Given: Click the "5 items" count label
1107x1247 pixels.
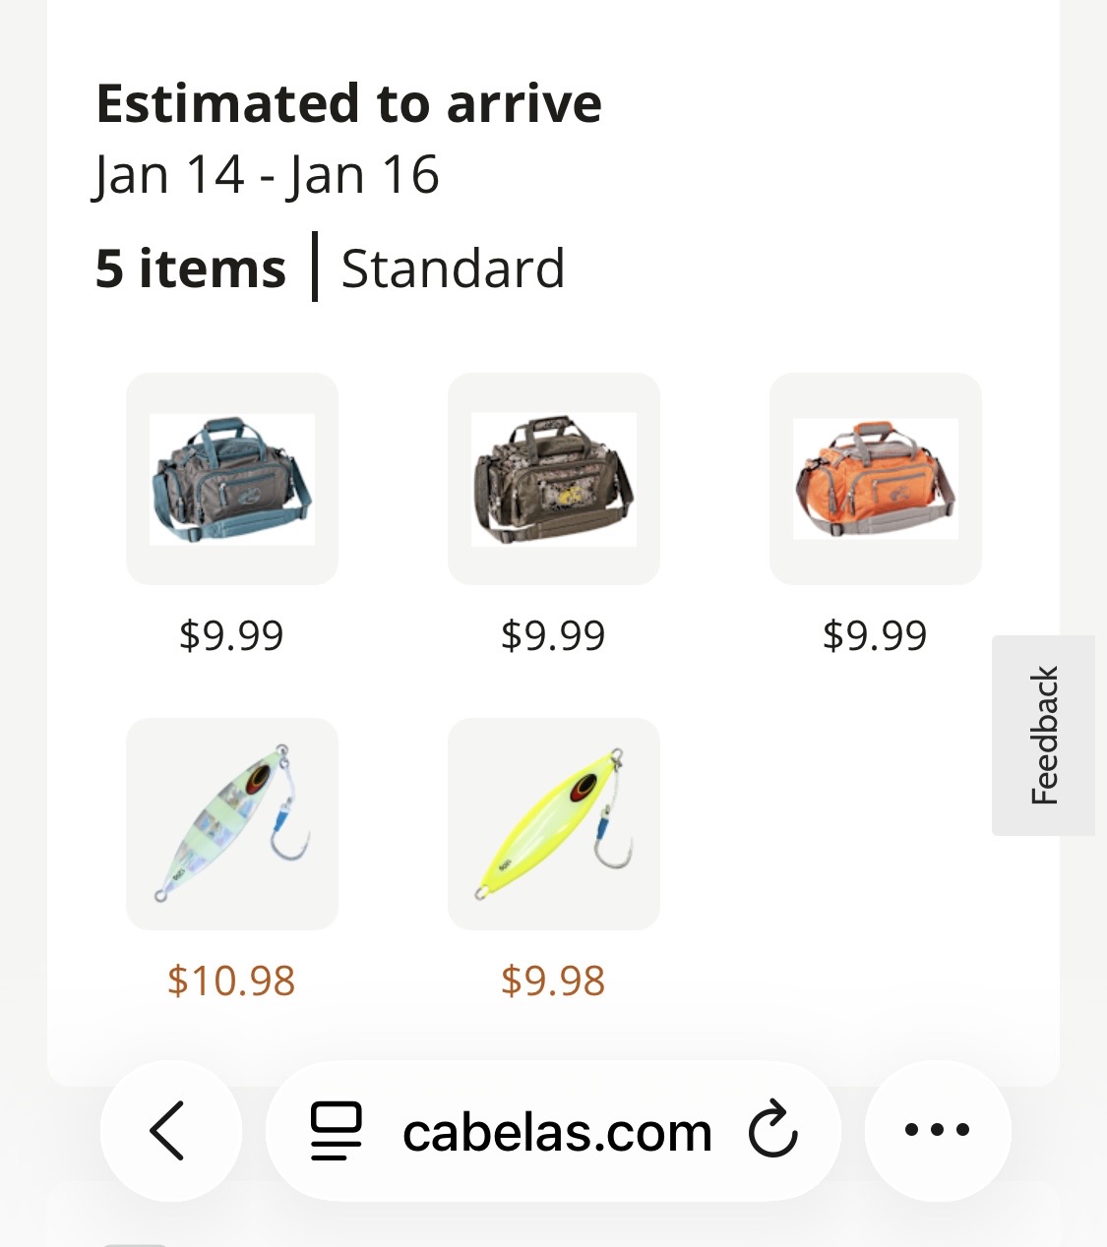Looking at the screenshot, I should click(x=191, y=268).
